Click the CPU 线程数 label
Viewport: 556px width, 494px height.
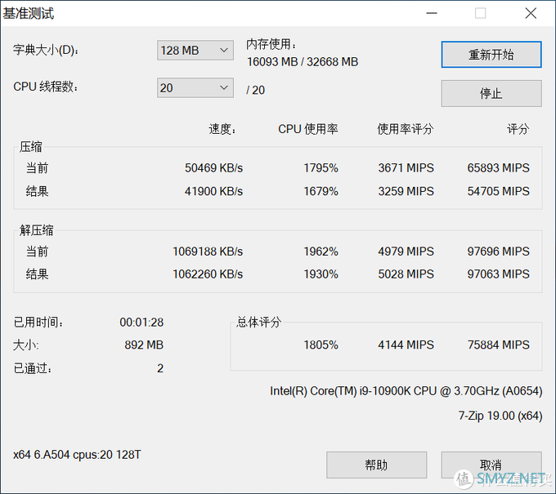click(x=46, y=87)
